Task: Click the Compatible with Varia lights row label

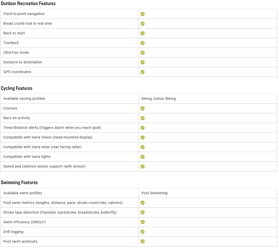Action: pos(27,157)
